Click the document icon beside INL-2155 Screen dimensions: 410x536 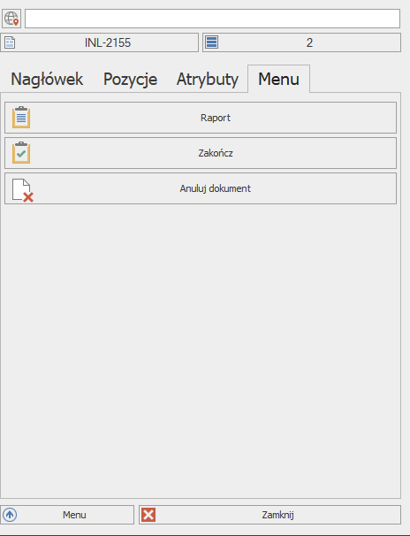pos(10,42)
